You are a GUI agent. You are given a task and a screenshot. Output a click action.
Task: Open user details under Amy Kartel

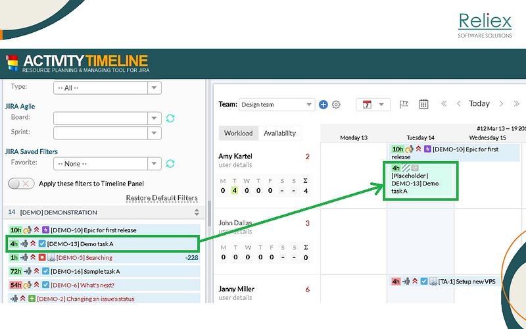(x=235, y=165)
